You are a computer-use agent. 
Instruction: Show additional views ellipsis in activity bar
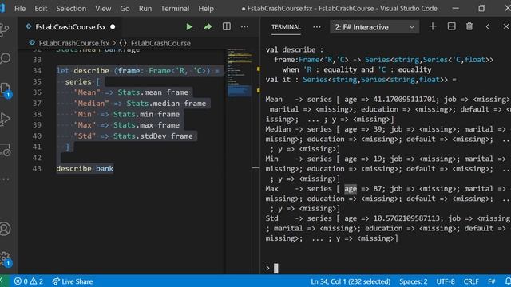pos(5,179)
